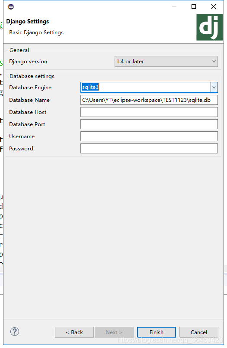Viewport: 227px width, 348px height.
Task: Focus the Database Port field
Action: [149, 124]
